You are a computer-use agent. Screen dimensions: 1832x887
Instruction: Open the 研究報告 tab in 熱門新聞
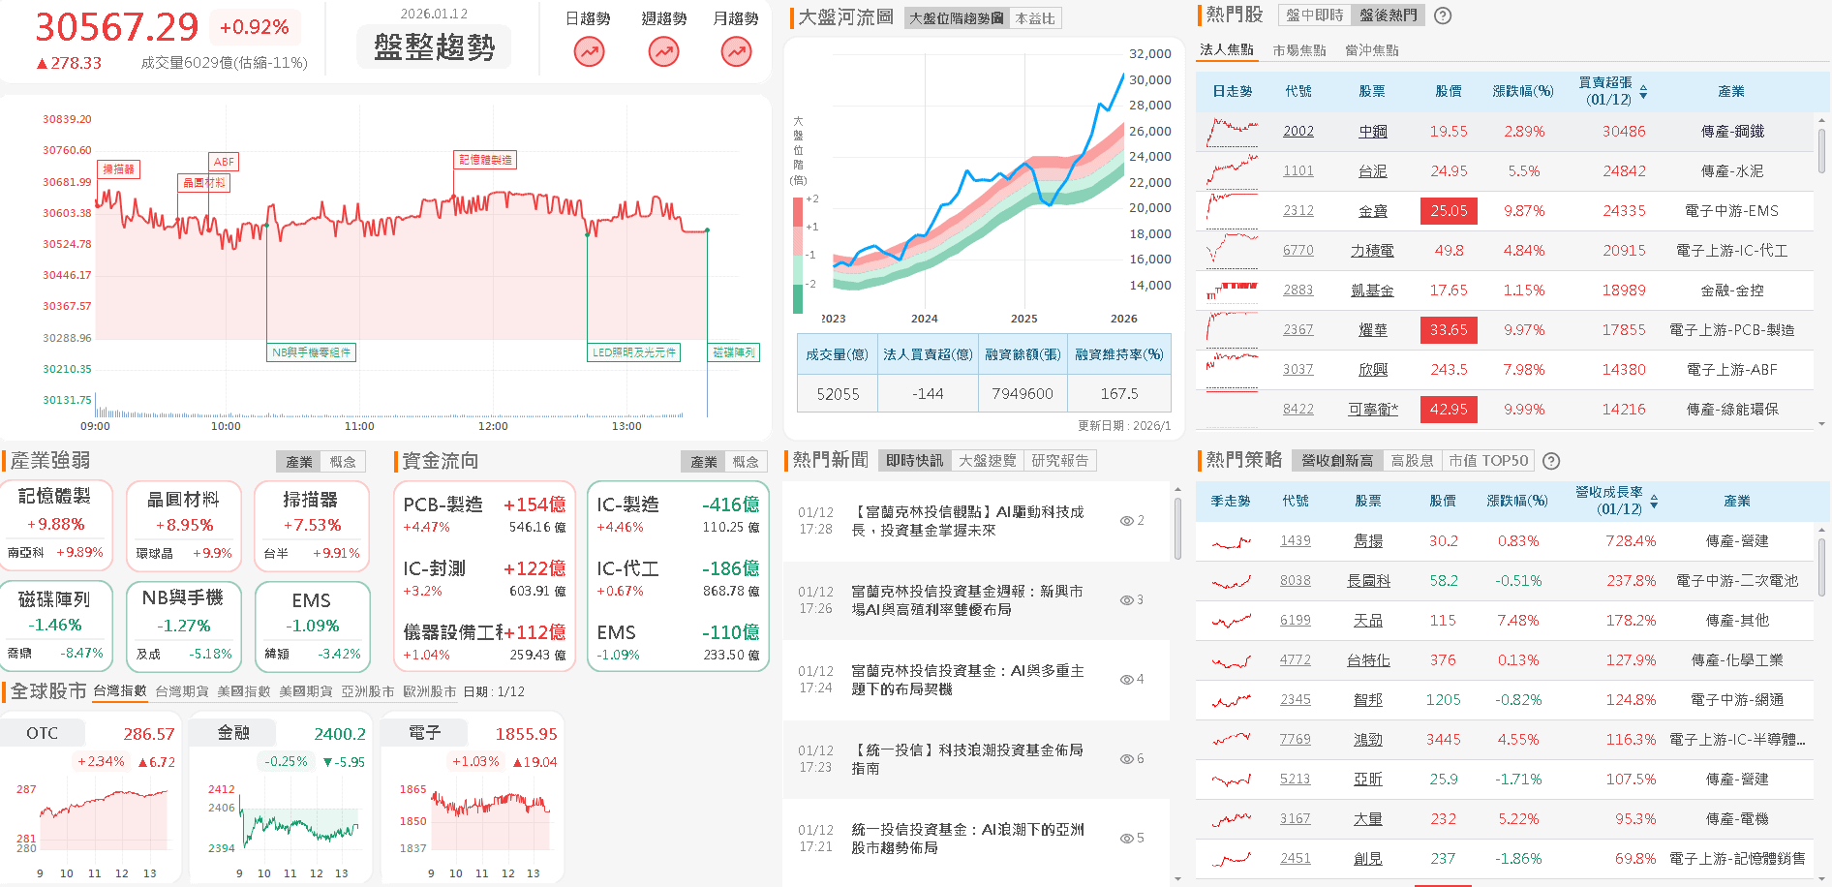(1060, 460)
